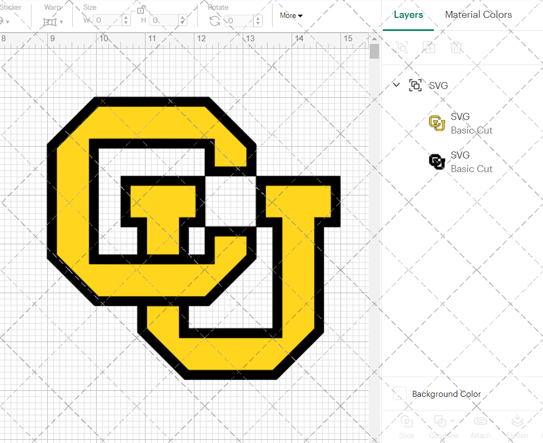Open the Warp tool icon
This screenshot has width=543, height=443.
tap(50, 22)
